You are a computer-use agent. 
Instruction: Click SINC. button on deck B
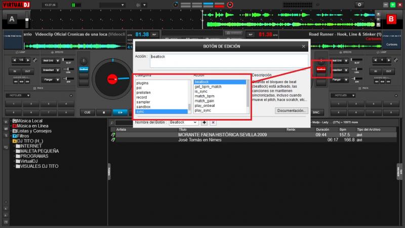[x=316, y=112]
